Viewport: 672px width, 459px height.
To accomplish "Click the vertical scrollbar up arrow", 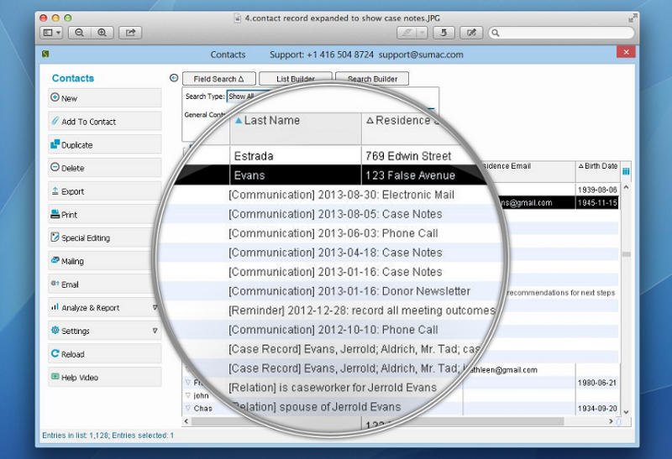I will (626, 187).
